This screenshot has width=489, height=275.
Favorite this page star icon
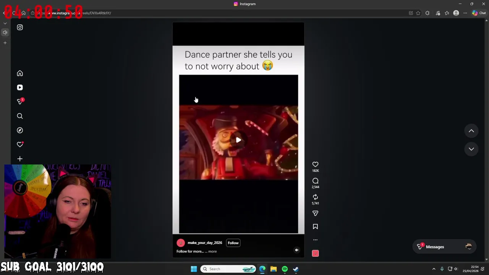pos(418,13)
